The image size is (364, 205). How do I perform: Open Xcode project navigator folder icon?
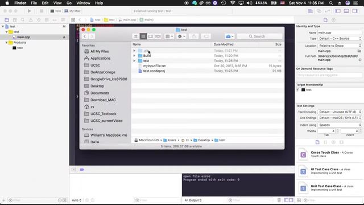pos(7,20)
